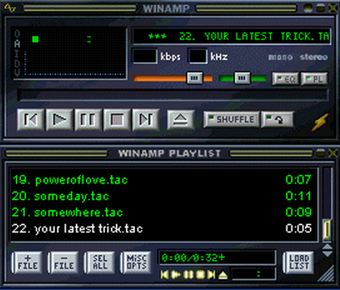This screenshot has height=290, width=340.
Task: Click the song position seek bar
Action: [x=173, y=95]
